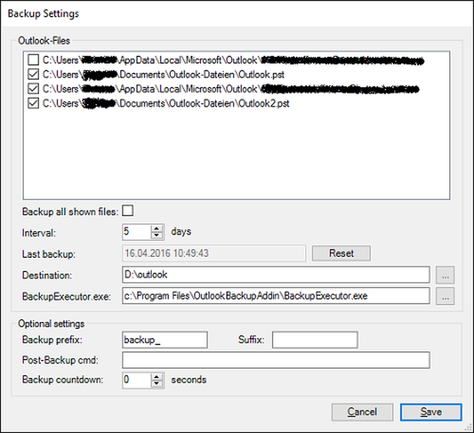This screenshot has height=433, width=474.
Task: Select the Backup prefix text field
Action: pos(164,340)
